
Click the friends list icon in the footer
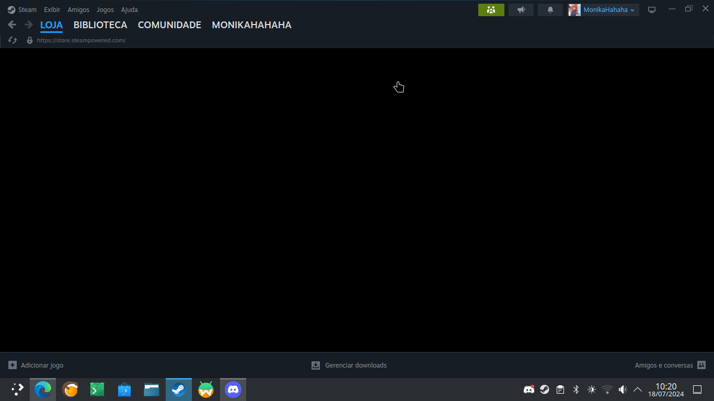click(701, 365)
